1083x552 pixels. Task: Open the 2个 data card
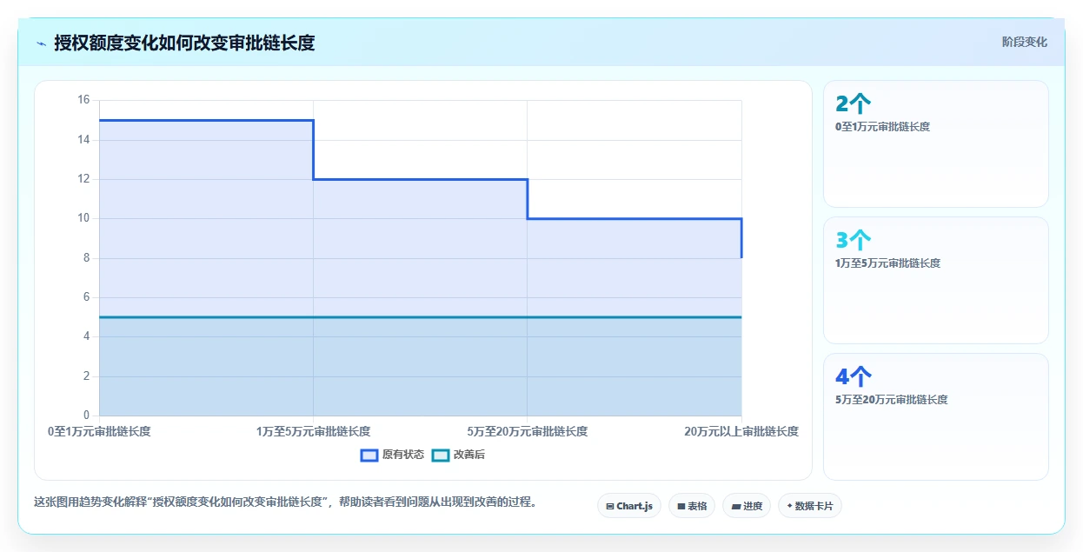click(936, 143)
